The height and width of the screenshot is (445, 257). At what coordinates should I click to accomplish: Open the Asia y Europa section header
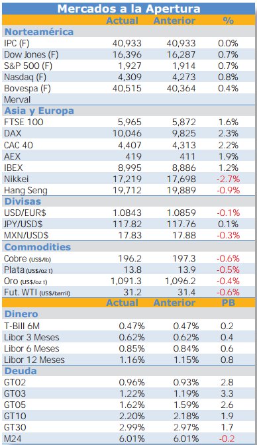39,111
